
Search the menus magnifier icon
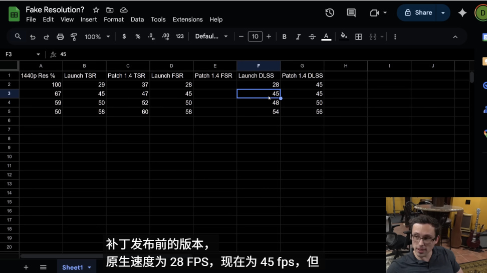[18, 36]
